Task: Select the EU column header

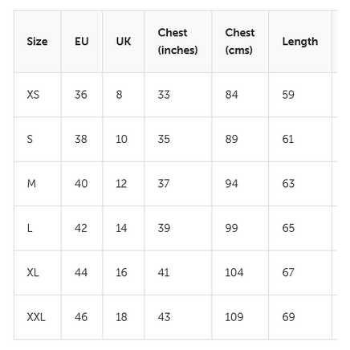Action: (82, 42)
